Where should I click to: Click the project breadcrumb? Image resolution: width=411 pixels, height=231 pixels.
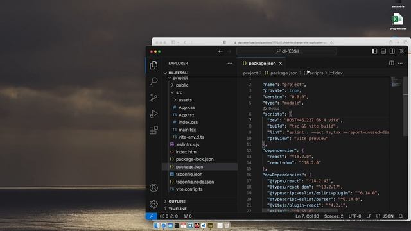pos(250,73)
